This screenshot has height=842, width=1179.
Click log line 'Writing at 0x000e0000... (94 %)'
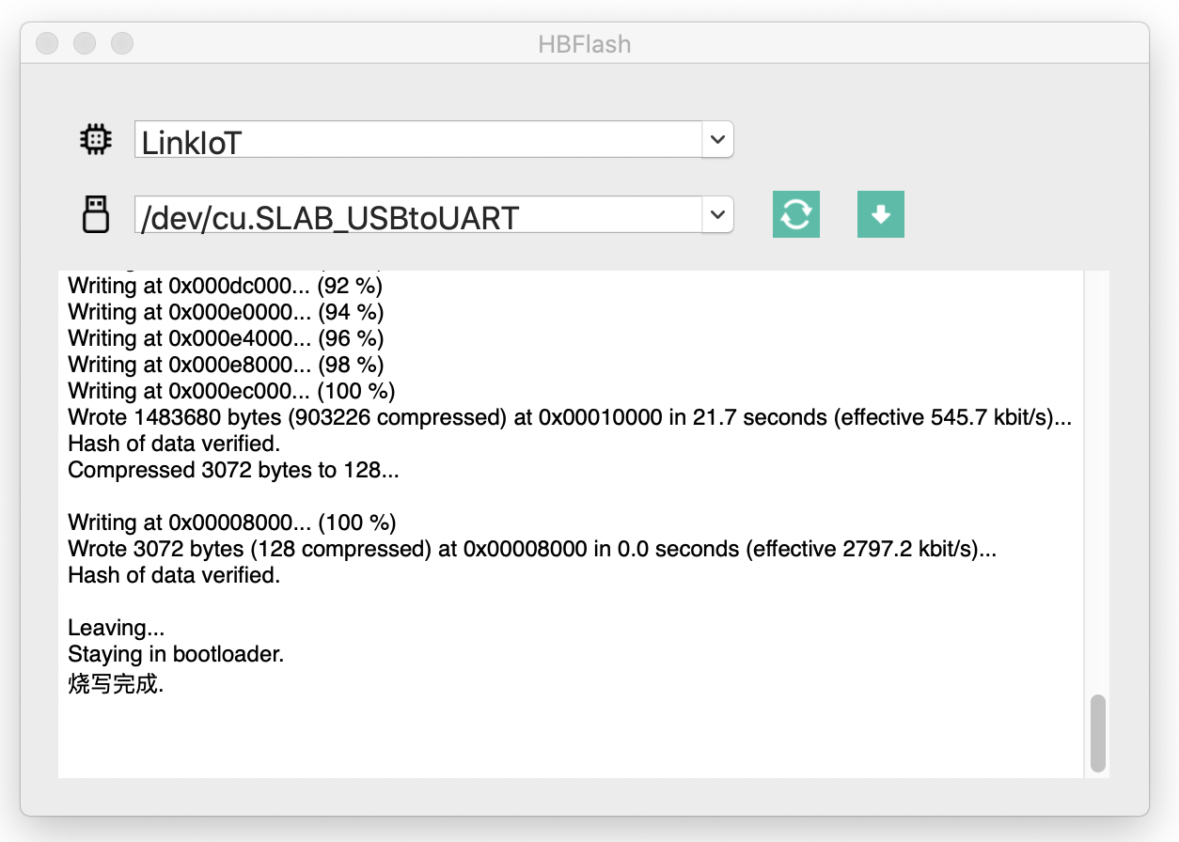226,312
